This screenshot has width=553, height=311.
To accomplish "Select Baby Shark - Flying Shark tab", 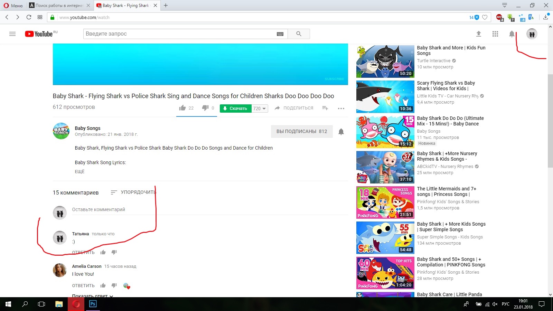I will 126,6.
